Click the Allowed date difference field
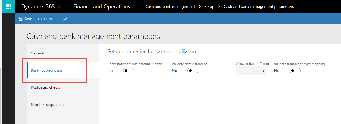The height and width of the screenshot is (124, 341). click(x=251, y=71)
